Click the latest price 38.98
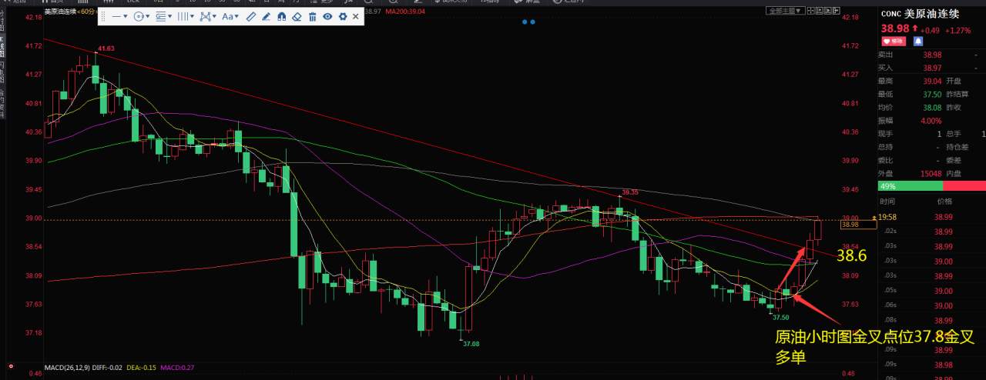The height and width of the screenshot is (380, 986). click(895, 28)
